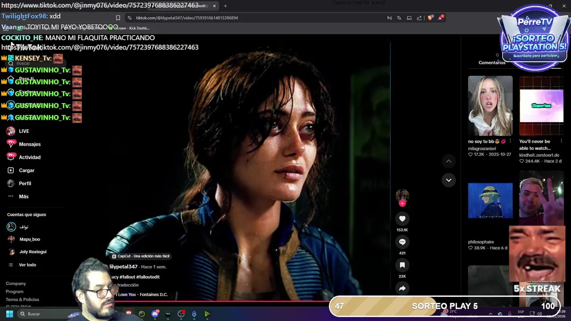The width and height of the screenshot is (571, 321).
Task: Open the Theories video thumbnail
Action: [541, 106]
